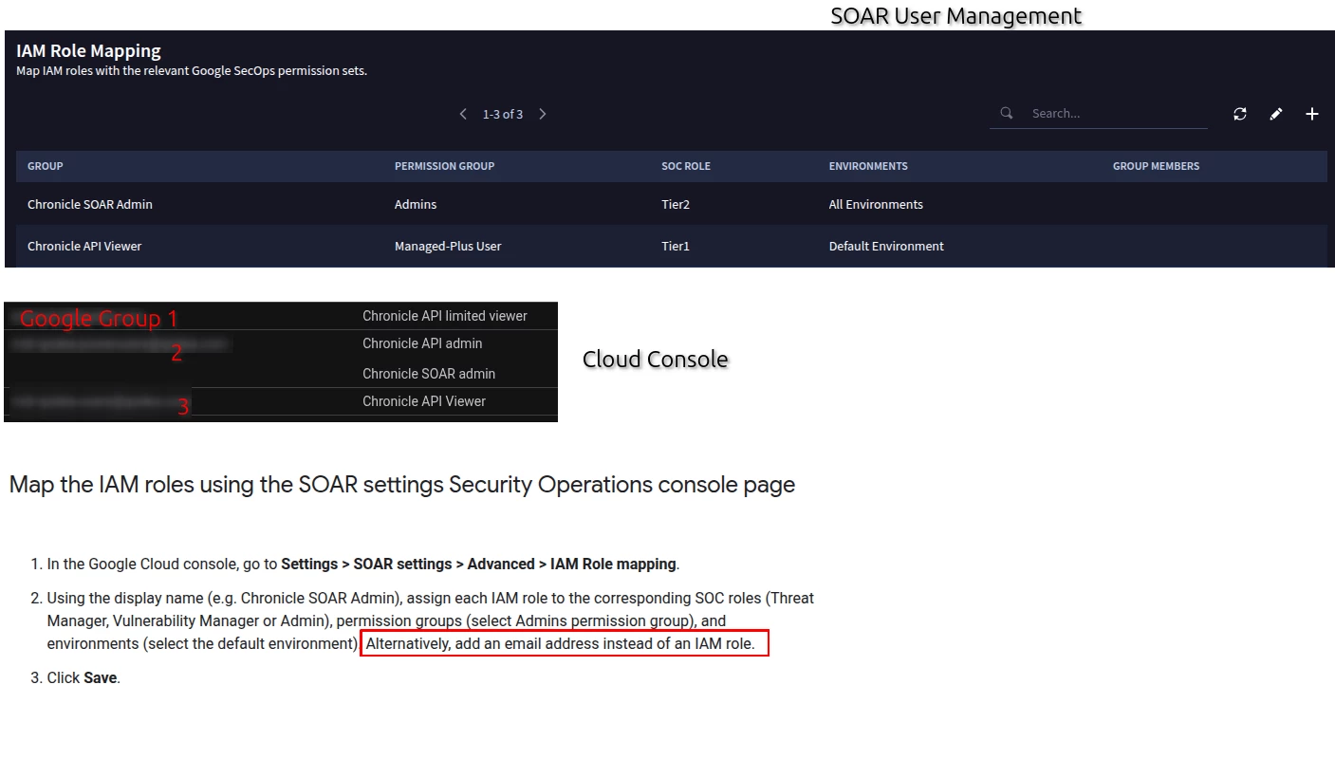Click the Managed-Plus User cell
Viewport: 1335px width, 759px height.
pyautogui.click(x=448, y=246)
